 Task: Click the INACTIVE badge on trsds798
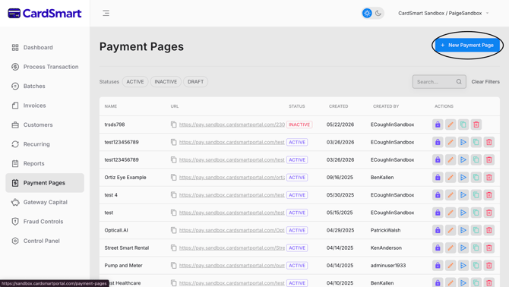(x=299, y=125)
